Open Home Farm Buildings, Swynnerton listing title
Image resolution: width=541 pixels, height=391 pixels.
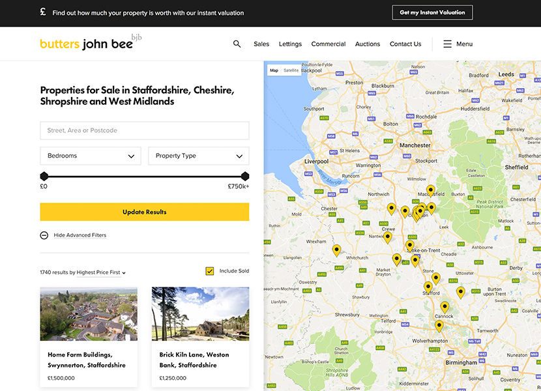point(87,360)
